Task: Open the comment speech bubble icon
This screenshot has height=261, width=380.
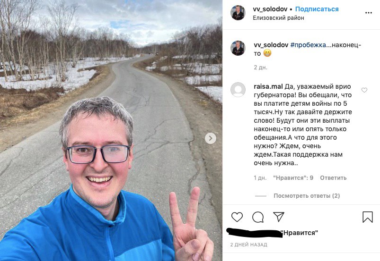Action: click(x=258, y=217)
